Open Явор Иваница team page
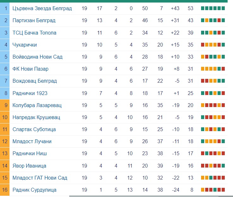The height and width of the screenshot is (197, 233). click(29, 166)
